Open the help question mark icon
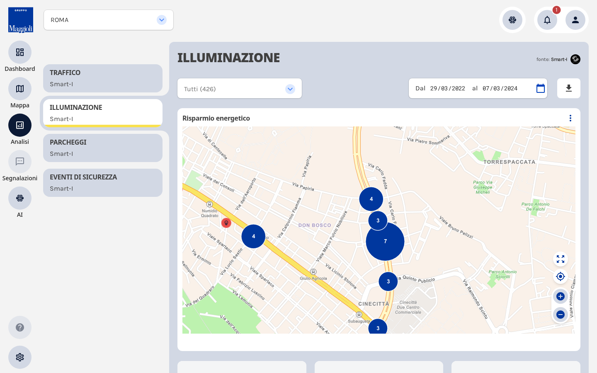The image size is (597, 373). (20, 327)
